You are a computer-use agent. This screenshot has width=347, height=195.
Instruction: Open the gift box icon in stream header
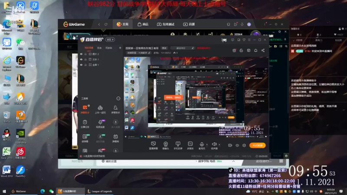[234, 50]
